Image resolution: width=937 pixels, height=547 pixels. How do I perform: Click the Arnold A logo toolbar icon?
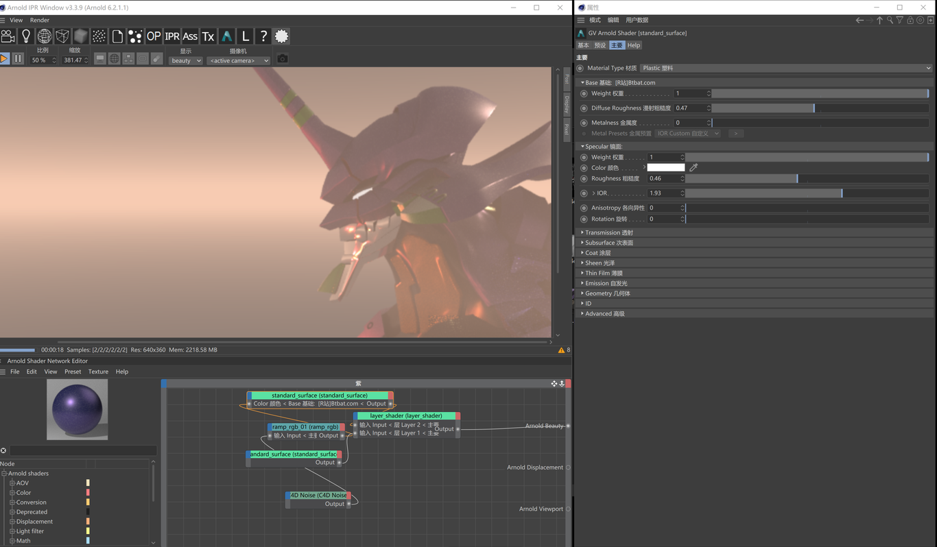click(226, 36)
